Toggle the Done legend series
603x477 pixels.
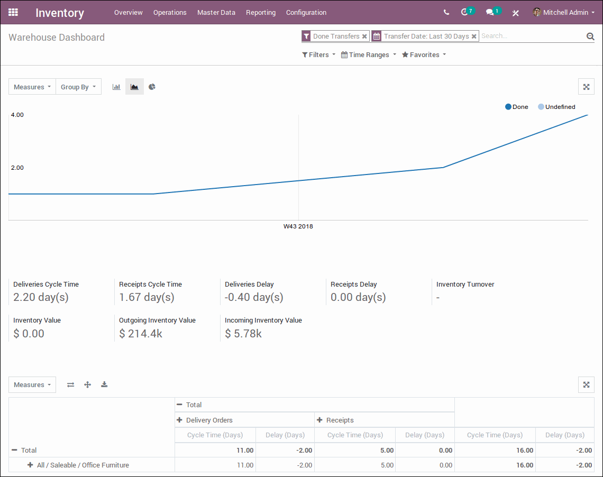click(x=517, y=107)
